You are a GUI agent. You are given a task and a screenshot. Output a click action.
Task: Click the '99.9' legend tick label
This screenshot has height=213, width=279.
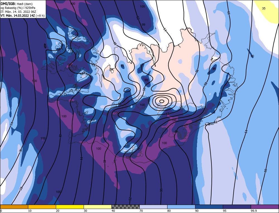254,211
